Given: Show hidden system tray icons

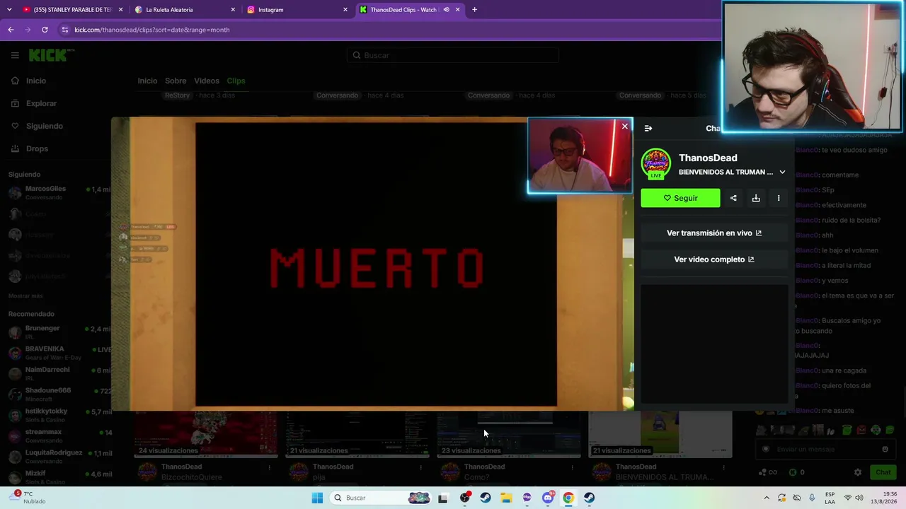Looking at the screenshot, I should pos(767,498).
